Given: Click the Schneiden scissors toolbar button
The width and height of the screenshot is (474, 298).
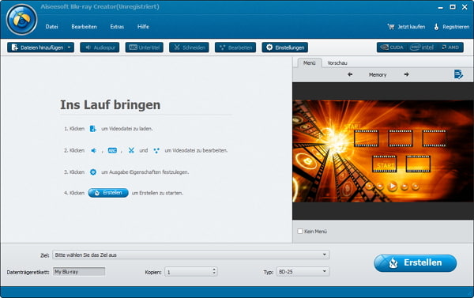Looking at the screenshot, I should tap(189, 47).
